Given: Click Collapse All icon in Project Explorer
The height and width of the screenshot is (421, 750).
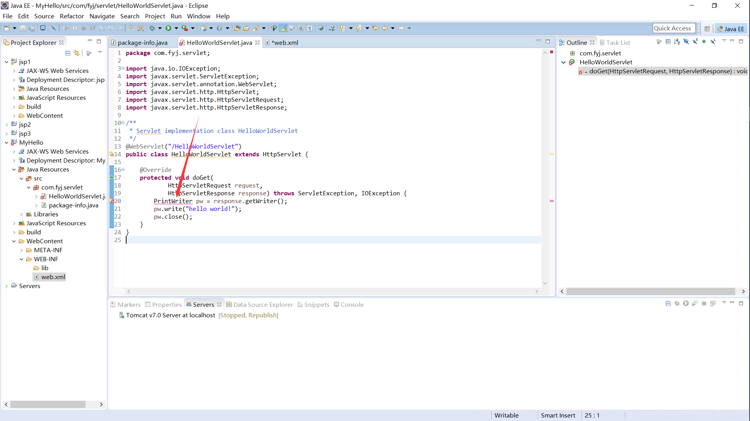Looking at the screenshot, I should (x=68, y=53).
